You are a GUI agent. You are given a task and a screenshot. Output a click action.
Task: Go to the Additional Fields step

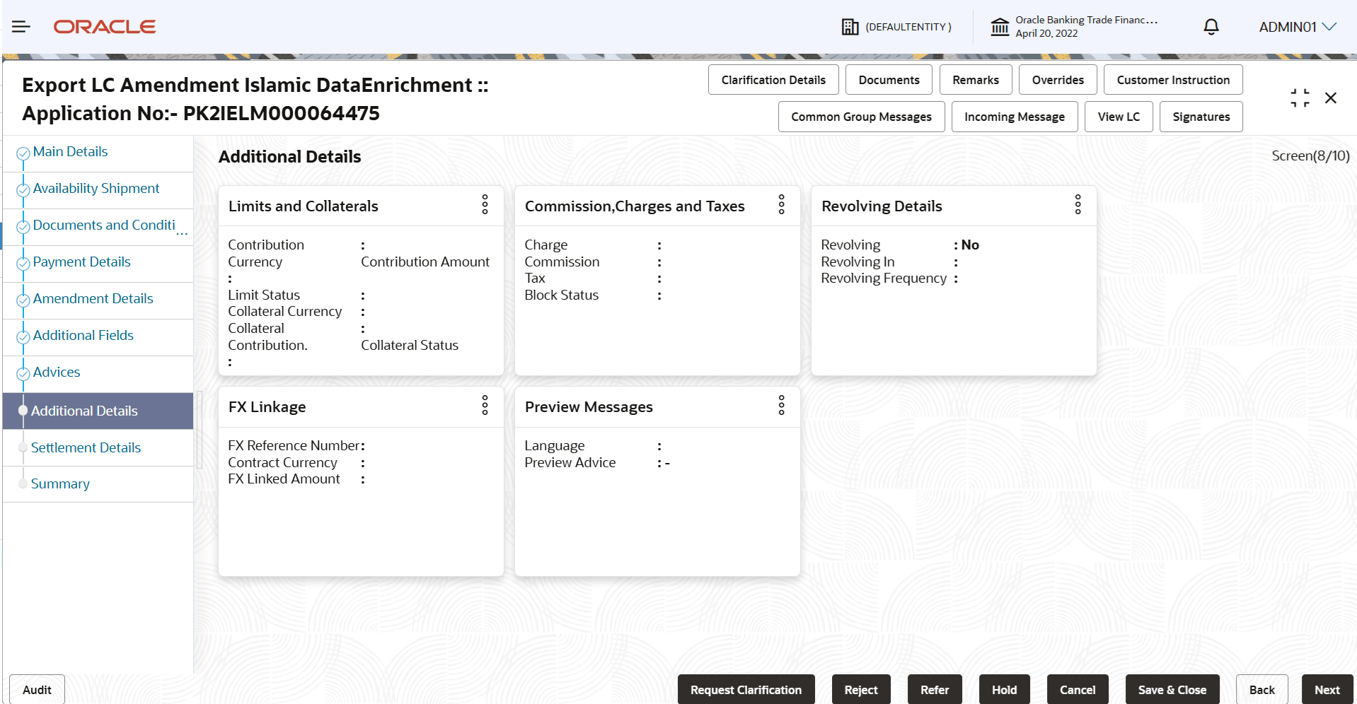click(x=83, y=336)
